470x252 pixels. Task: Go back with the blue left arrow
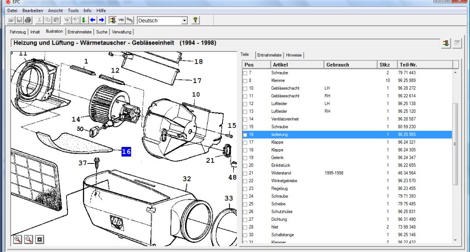pyautogui.click(x=93, y=20)
